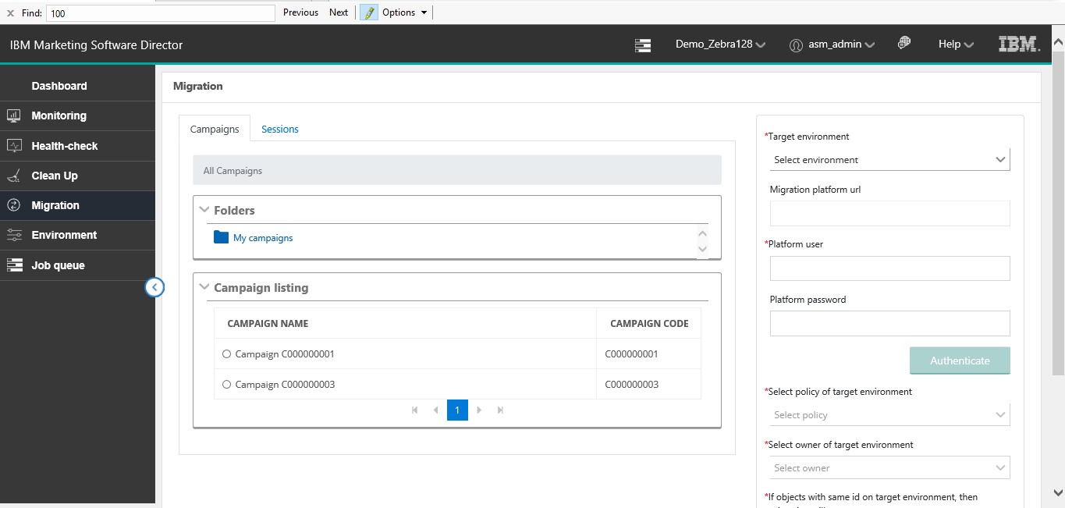
Task: Open the Select environment dropdown
Action: [889, 159]
